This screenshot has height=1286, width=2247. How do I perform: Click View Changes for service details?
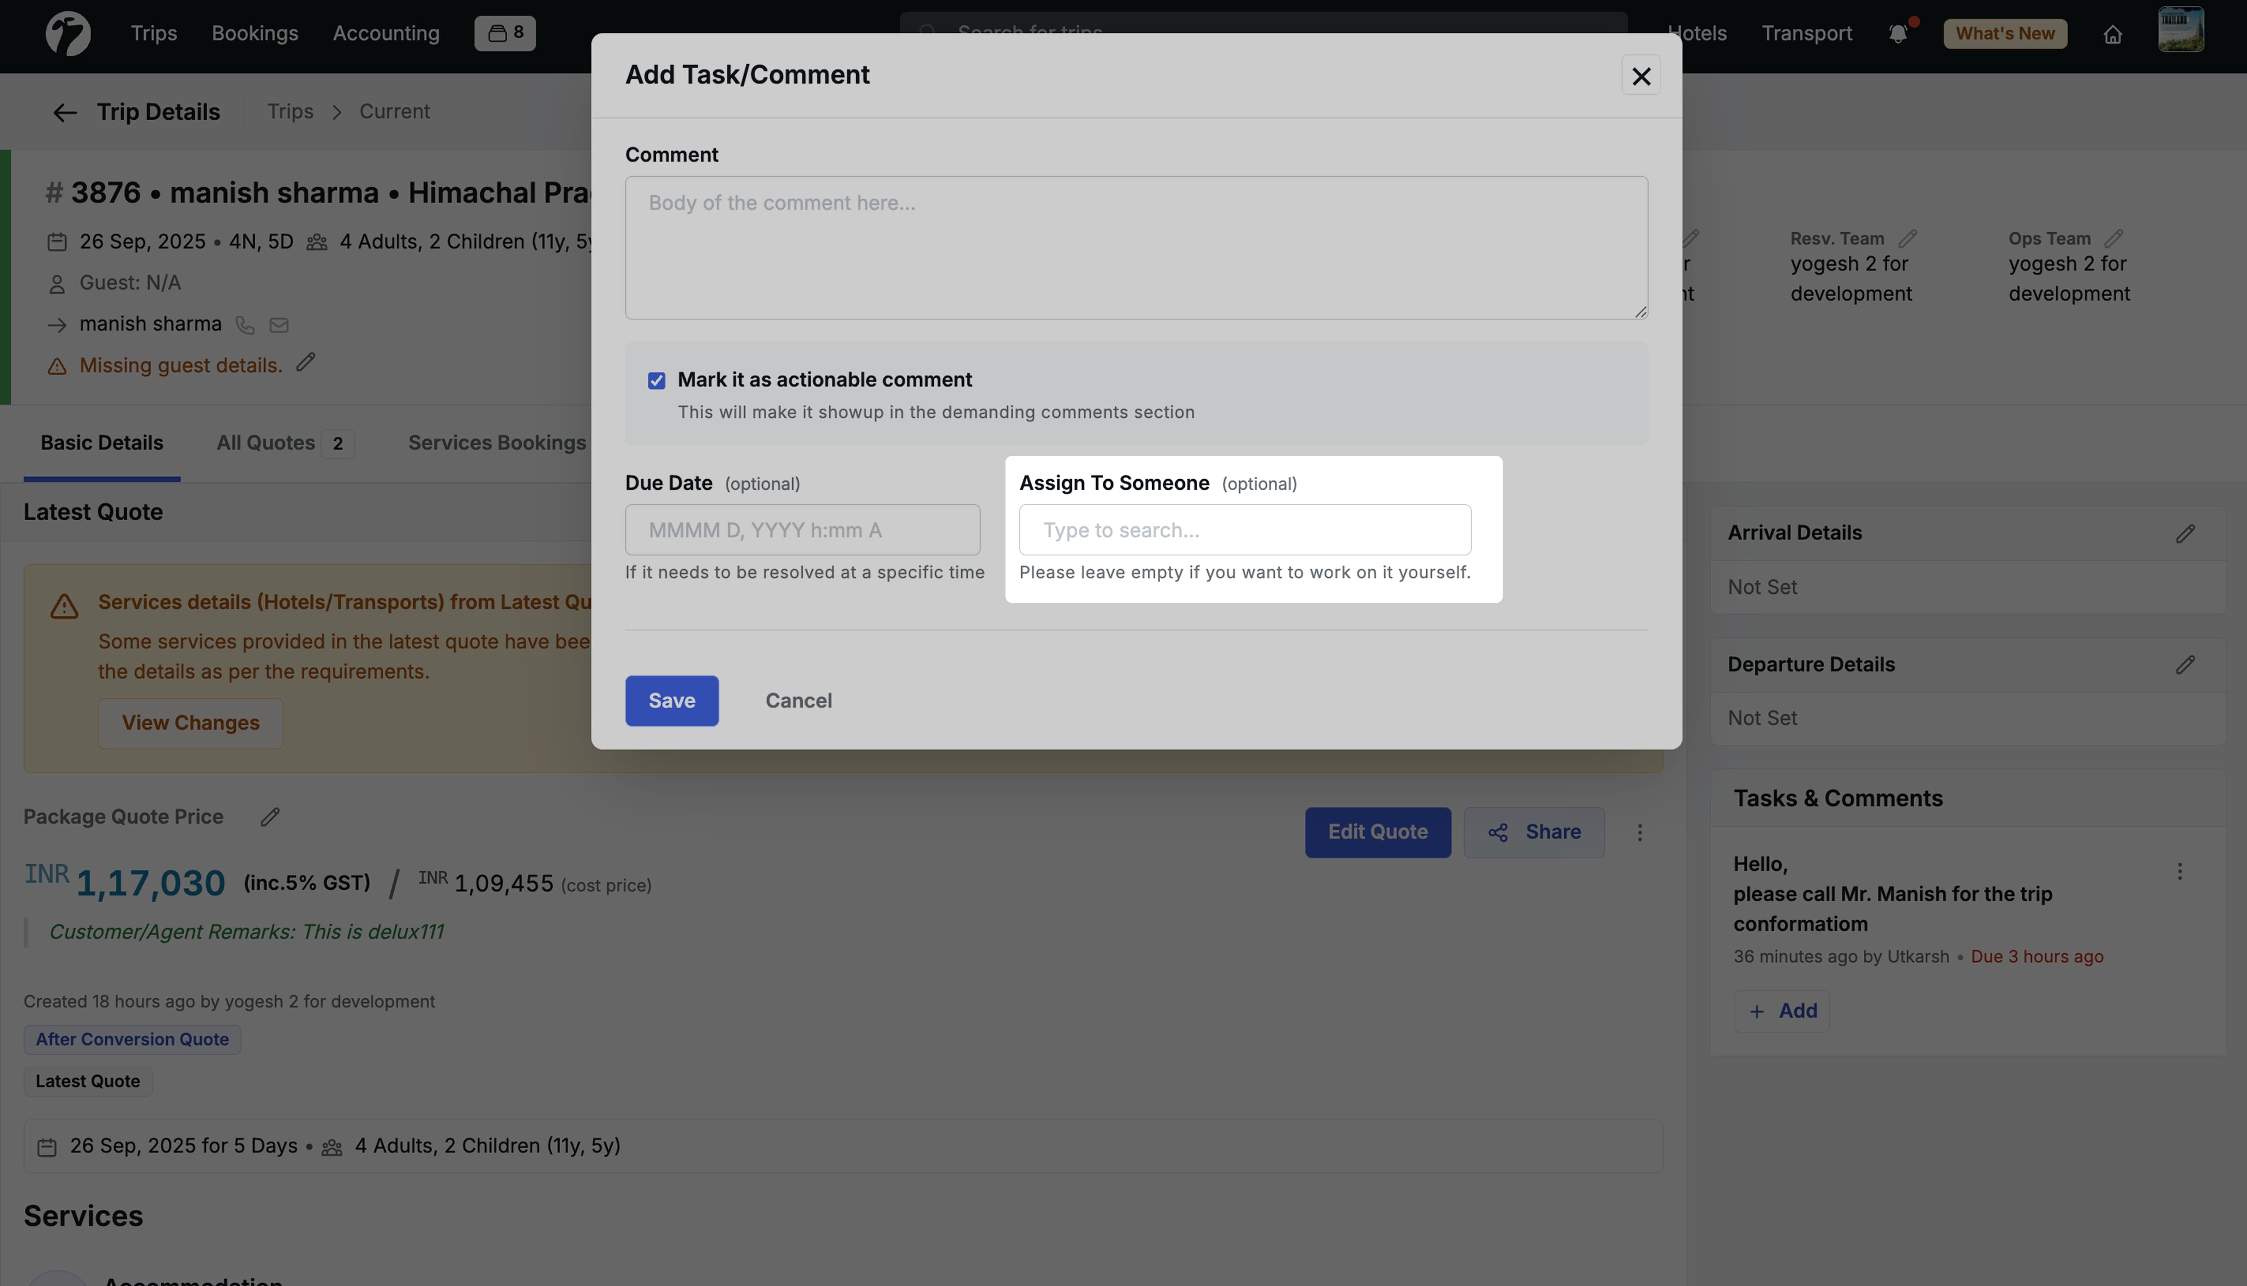(x=190, y=723)
